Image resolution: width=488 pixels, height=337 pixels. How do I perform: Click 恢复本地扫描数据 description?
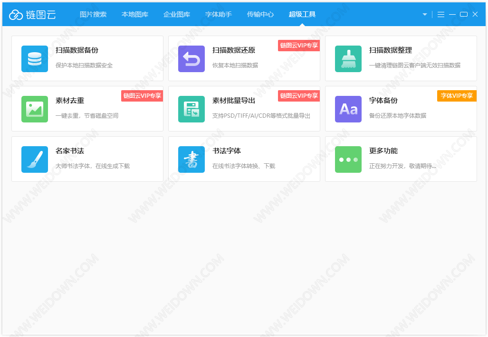tap(235, 66)
